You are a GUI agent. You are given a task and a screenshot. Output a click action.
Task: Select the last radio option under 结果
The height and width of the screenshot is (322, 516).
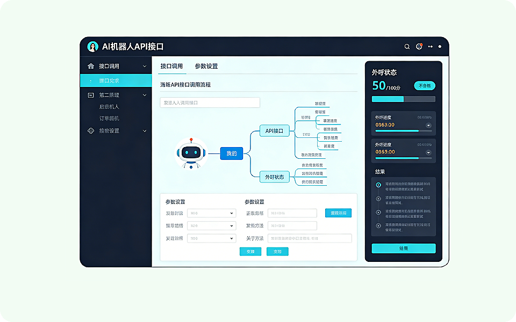[378, 225]
